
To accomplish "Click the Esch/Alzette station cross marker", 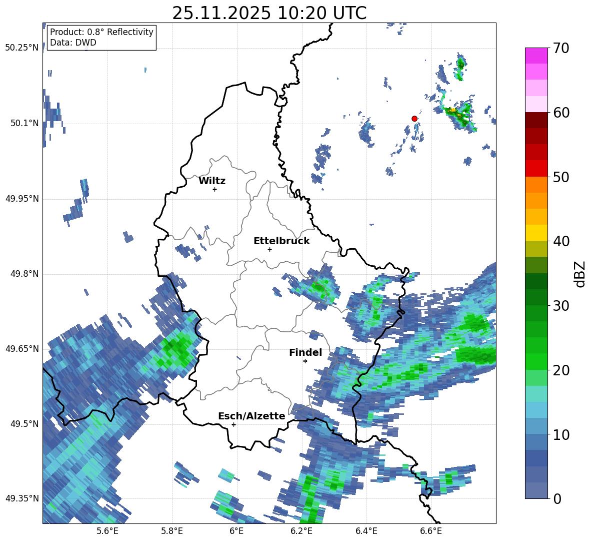I will pos(233,424).
